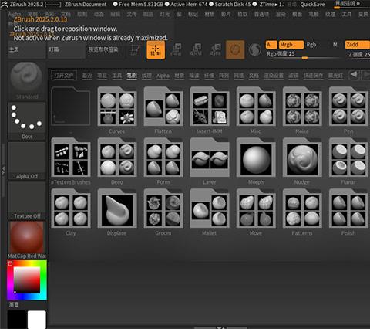The width and height of the screenshot is (370, 329).
Task: Click the 主页 home button
Action: 27,50
